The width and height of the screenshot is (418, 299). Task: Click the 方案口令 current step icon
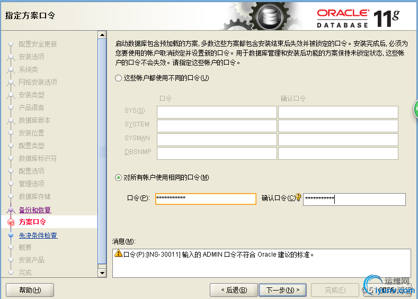(x=11, y=222)
